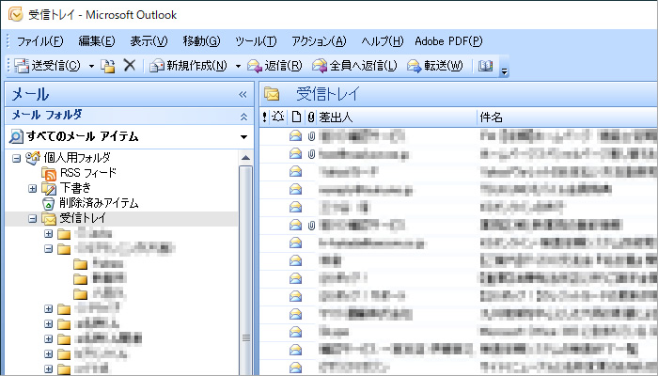Select 個人用フォルダ root item
The image size is (658, 376).
tap(77, 158)
